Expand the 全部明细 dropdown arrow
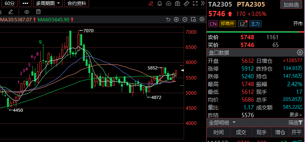The height and width of the screenshot is (142, 305). pyautogui.click(x=234, y=123)
